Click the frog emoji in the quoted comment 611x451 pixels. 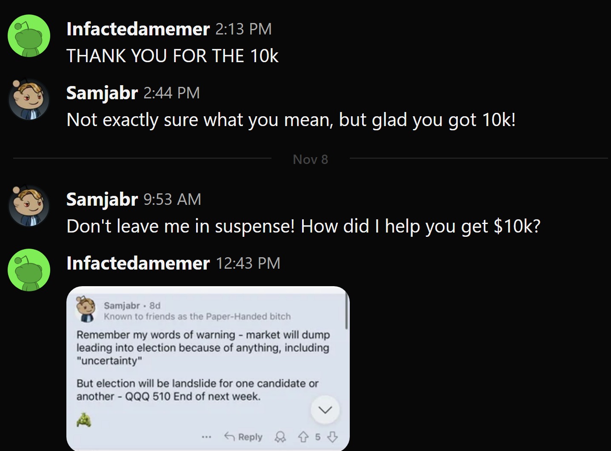(84, 420)
